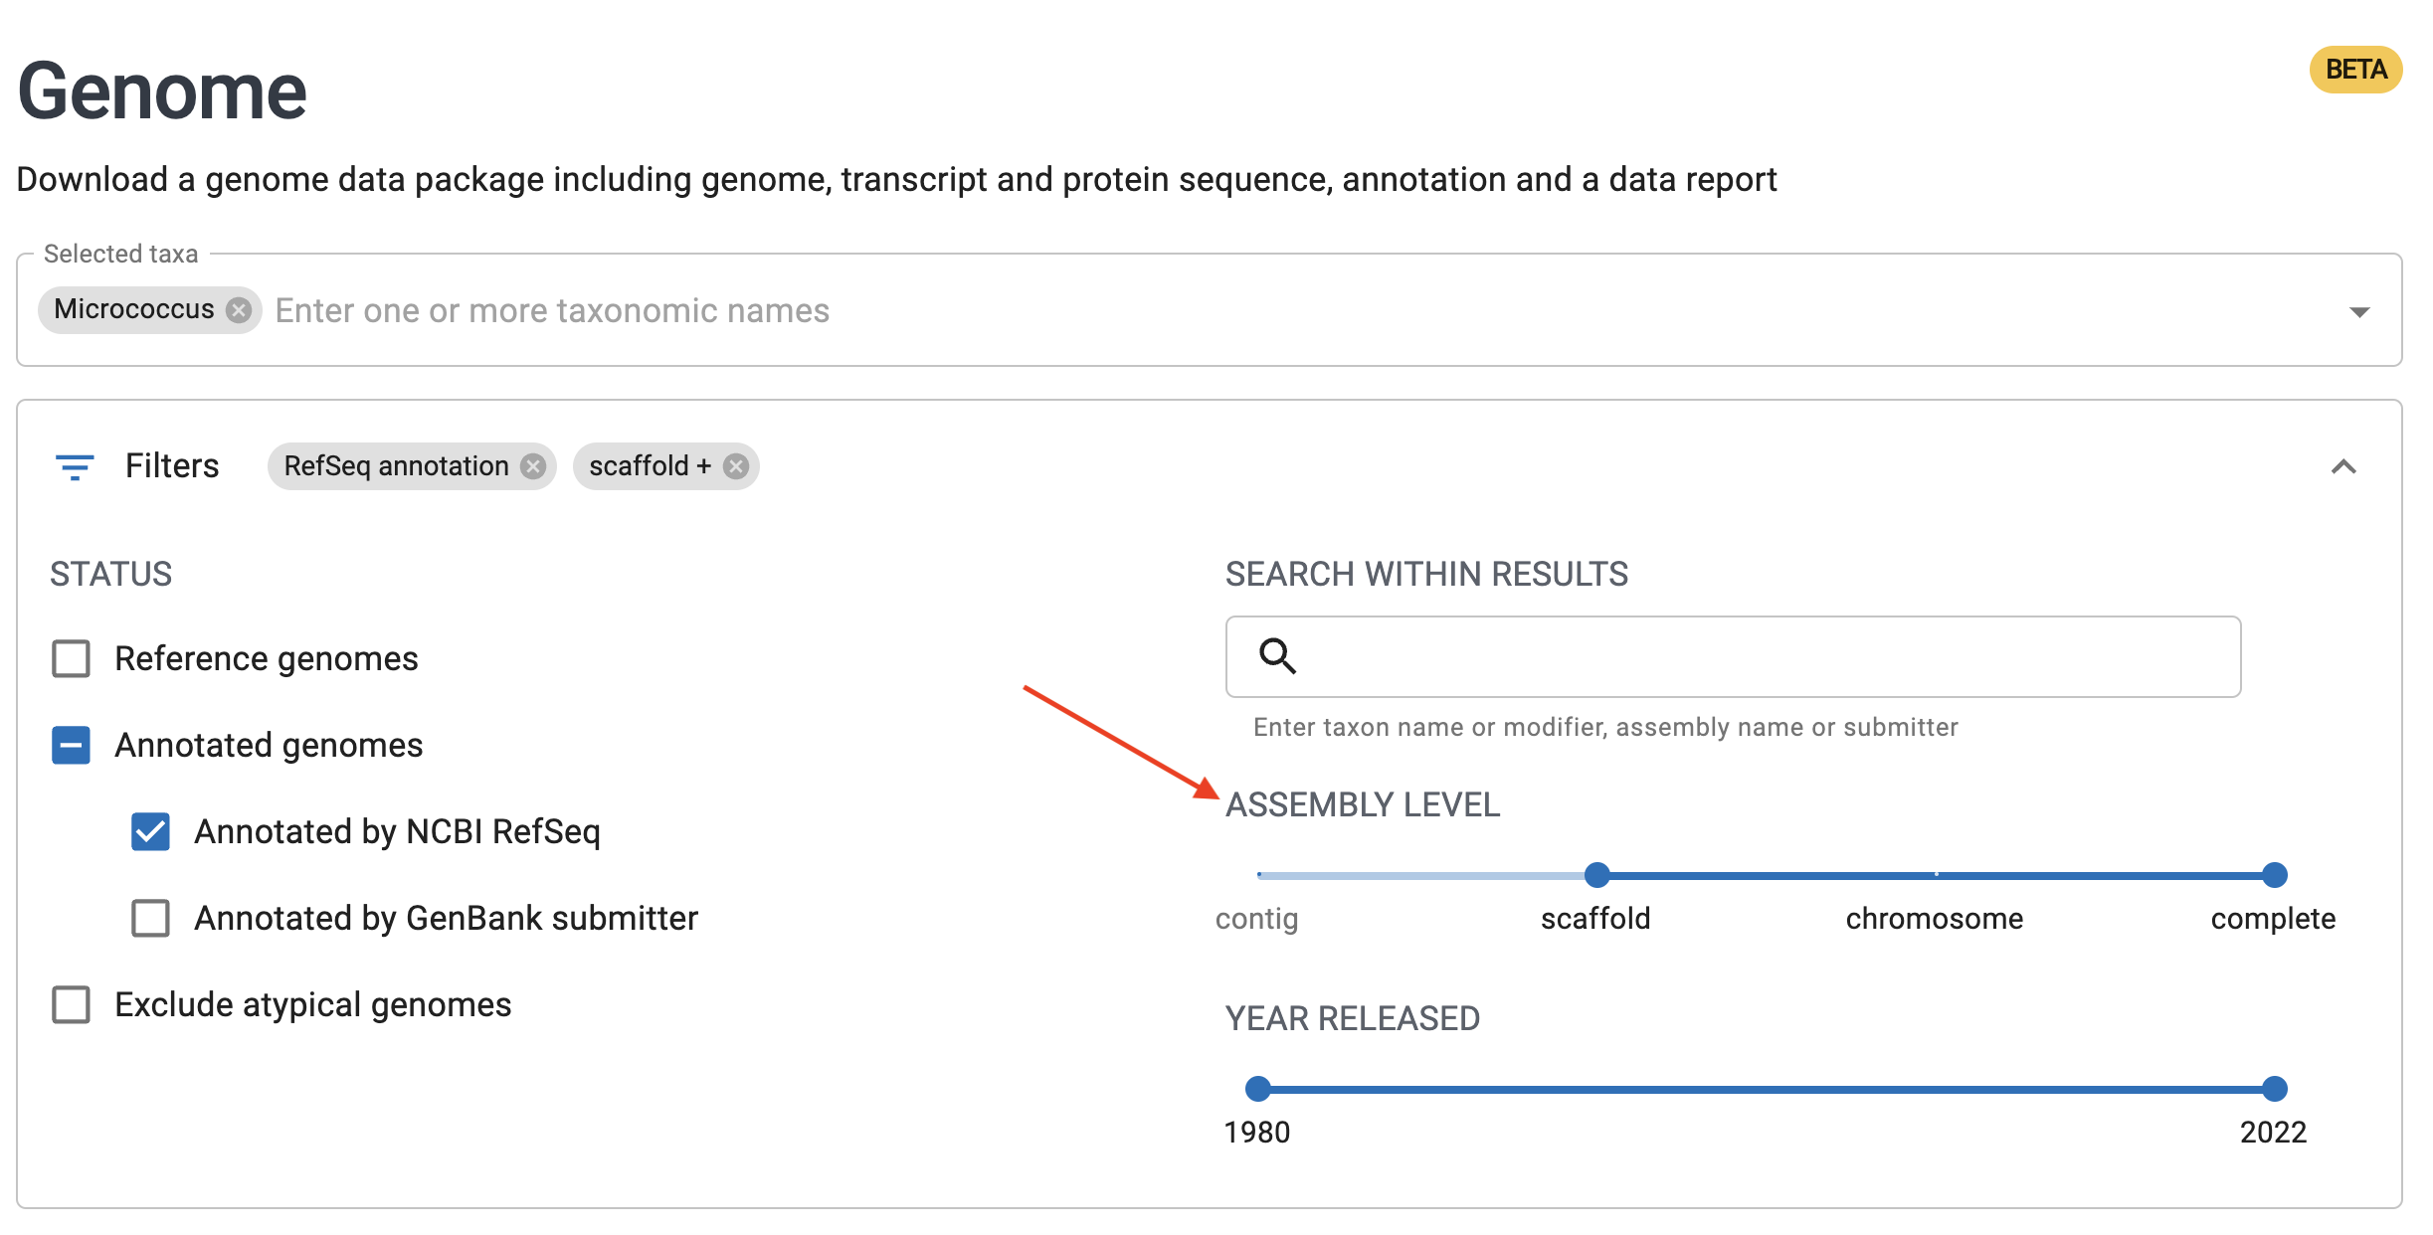Toggle the Annotated genomes checkbox
2433x1235 pixels.
point(71,745)
